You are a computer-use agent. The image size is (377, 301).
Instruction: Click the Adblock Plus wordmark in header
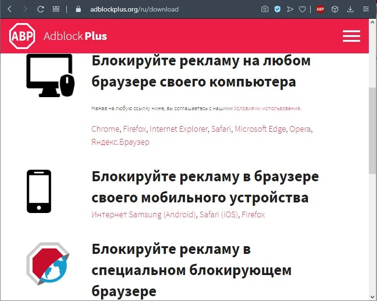click(x=75, y=37)
